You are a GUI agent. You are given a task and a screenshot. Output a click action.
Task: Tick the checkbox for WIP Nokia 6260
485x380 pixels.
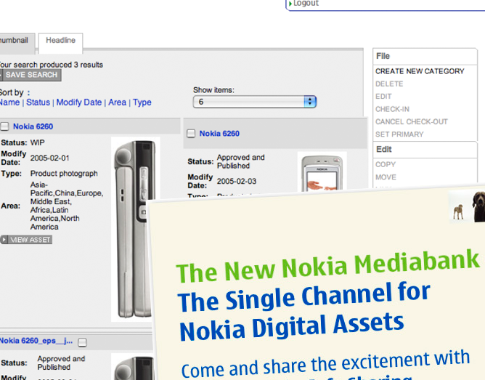(x=4, y=126)
